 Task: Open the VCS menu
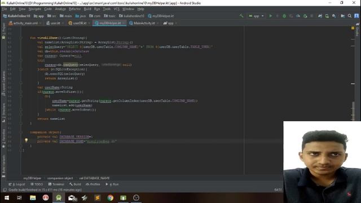tap(117, 9)
